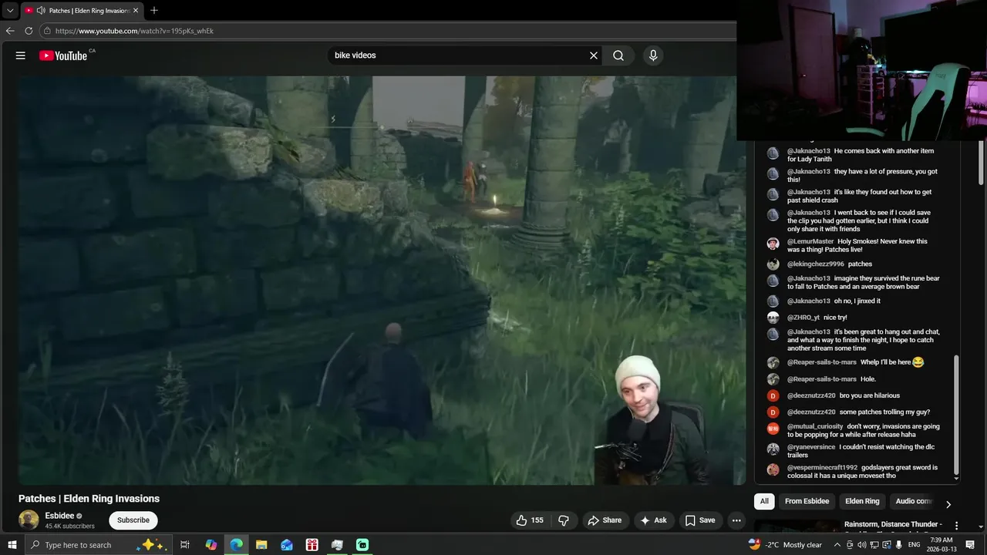Select the 'All' filter chip
This screenshot has width=987, height=555.
point(764,501)
